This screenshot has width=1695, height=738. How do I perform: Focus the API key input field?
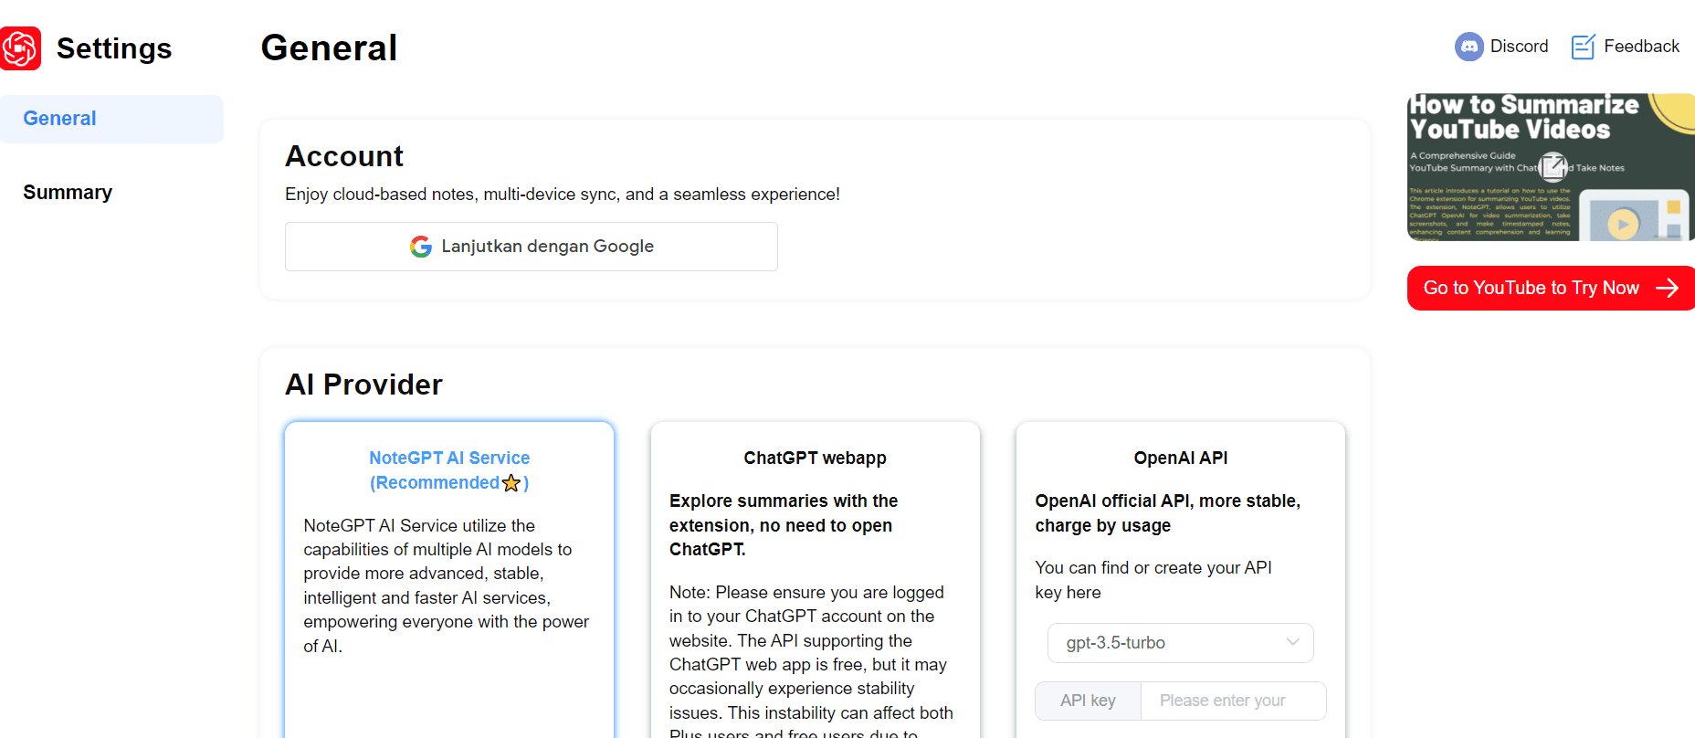[x=1233, y=701]
